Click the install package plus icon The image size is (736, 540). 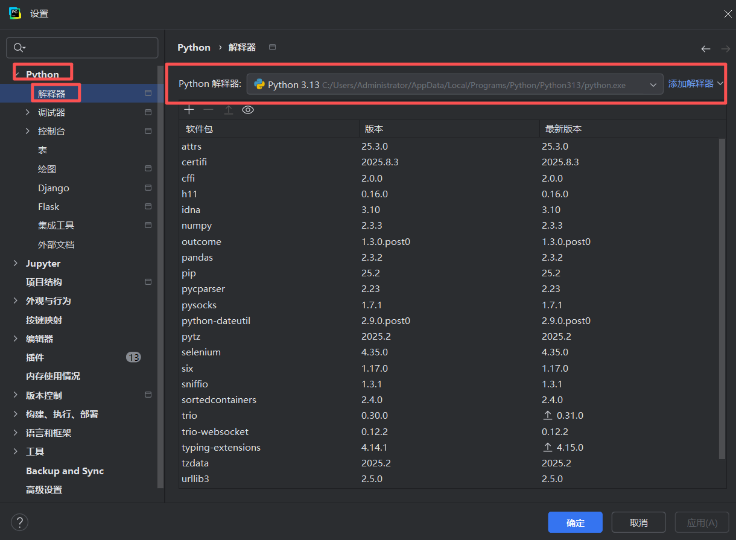(x=189, y=110)
